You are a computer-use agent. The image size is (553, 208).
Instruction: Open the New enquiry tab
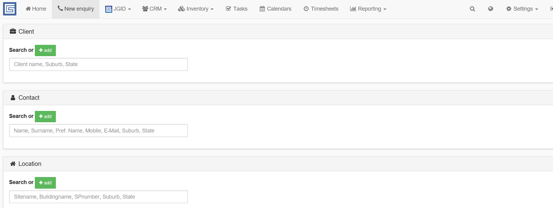pos(76,9)
